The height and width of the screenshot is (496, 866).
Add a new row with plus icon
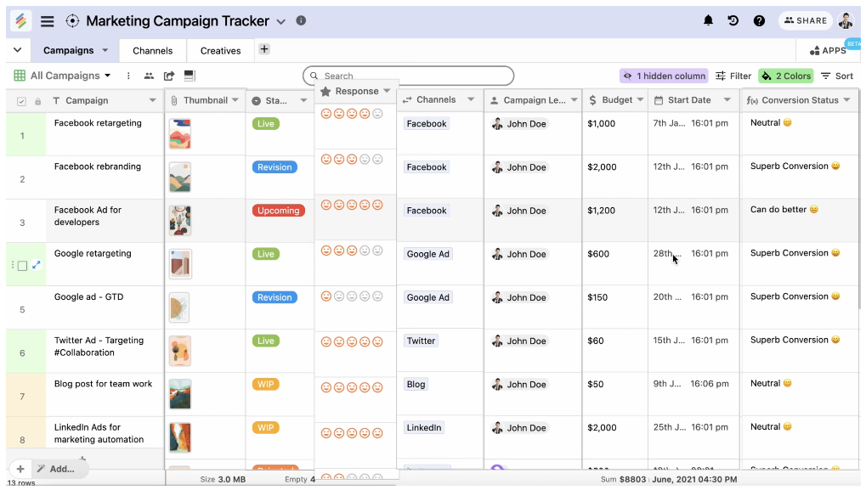coord(20,469)
